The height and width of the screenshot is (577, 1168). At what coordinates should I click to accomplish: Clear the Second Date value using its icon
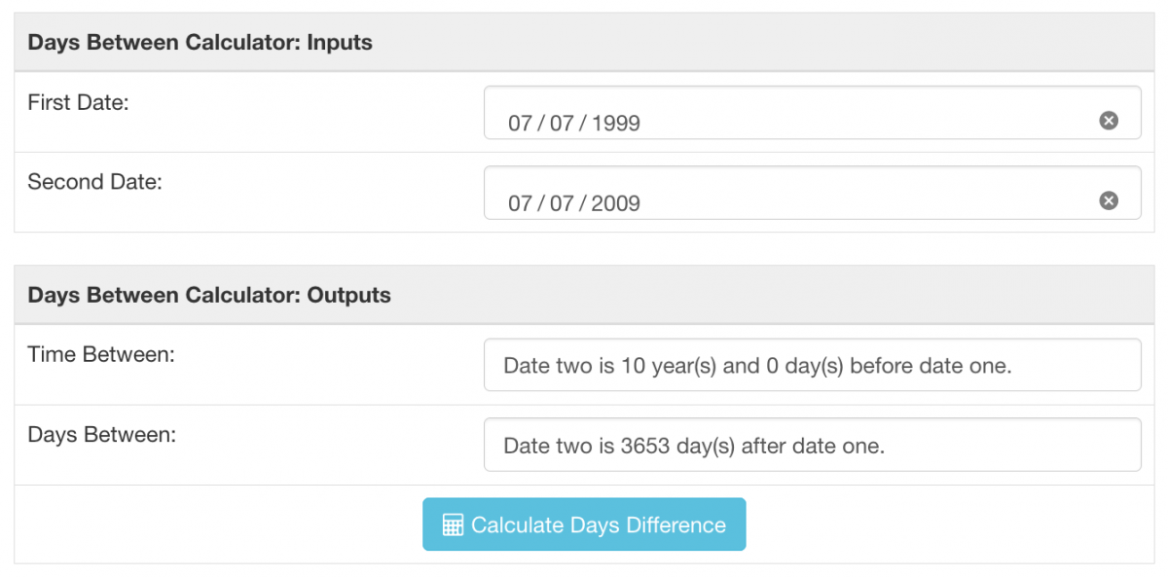[1108, 200]
